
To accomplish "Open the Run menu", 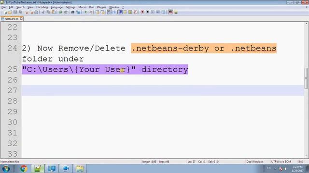I will (x=92, y=7).
